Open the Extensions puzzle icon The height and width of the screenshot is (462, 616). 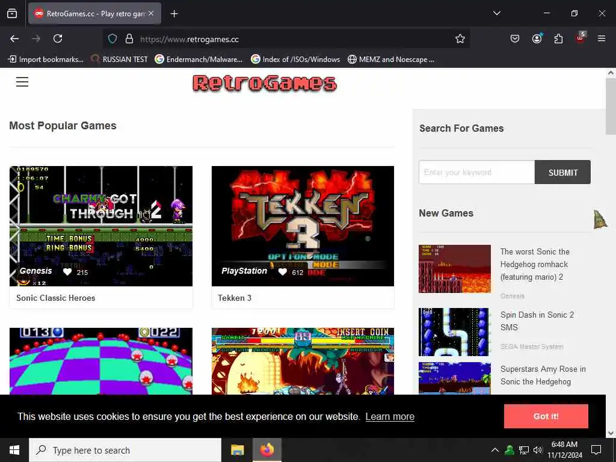[x=558, y=38]
